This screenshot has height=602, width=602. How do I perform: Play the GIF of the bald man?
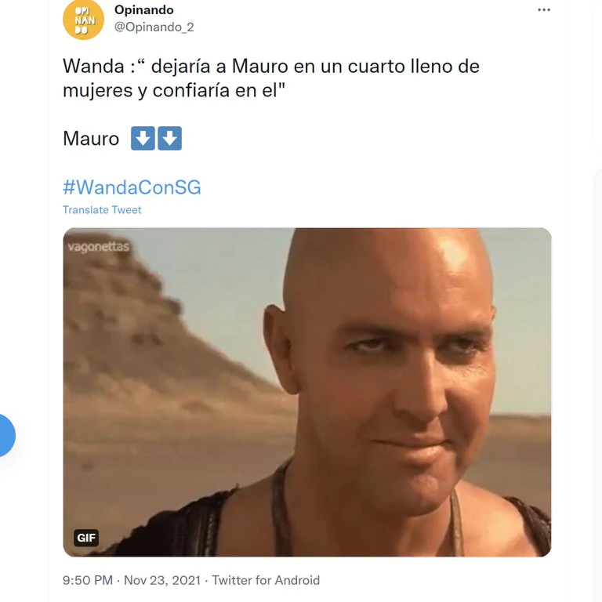[x=307, y=392]
